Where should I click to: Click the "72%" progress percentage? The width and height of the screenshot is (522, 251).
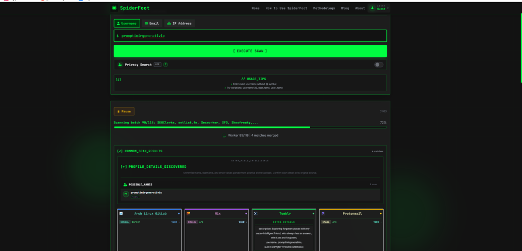383,122
